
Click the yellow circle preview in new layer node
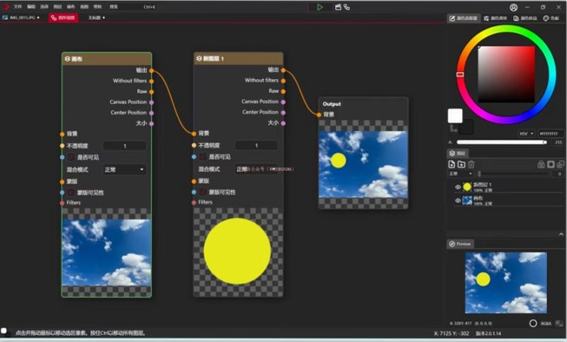coord(237,251)
